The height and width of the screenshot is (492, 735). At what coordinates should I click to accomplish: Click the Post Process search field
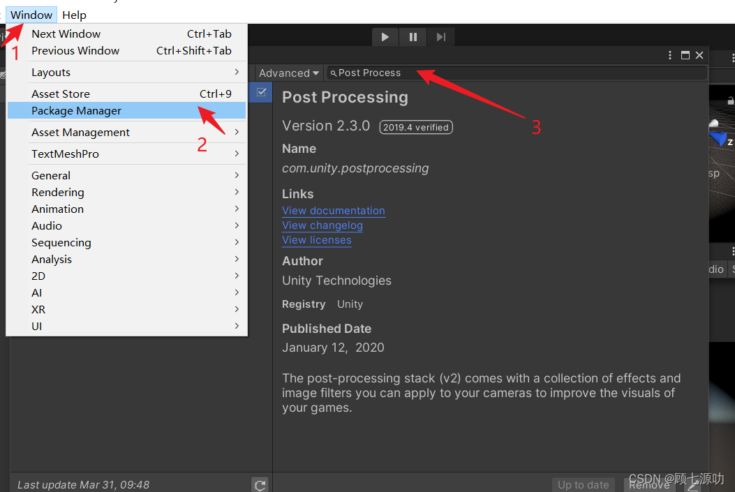(x=517, y=73)
